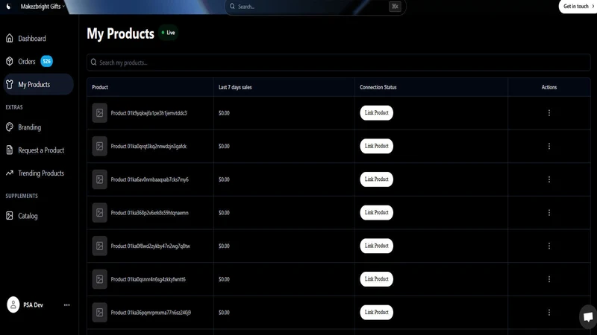
Task: Click the Catalog image icon
Action: pyautogui.click(x=10, y=216)
